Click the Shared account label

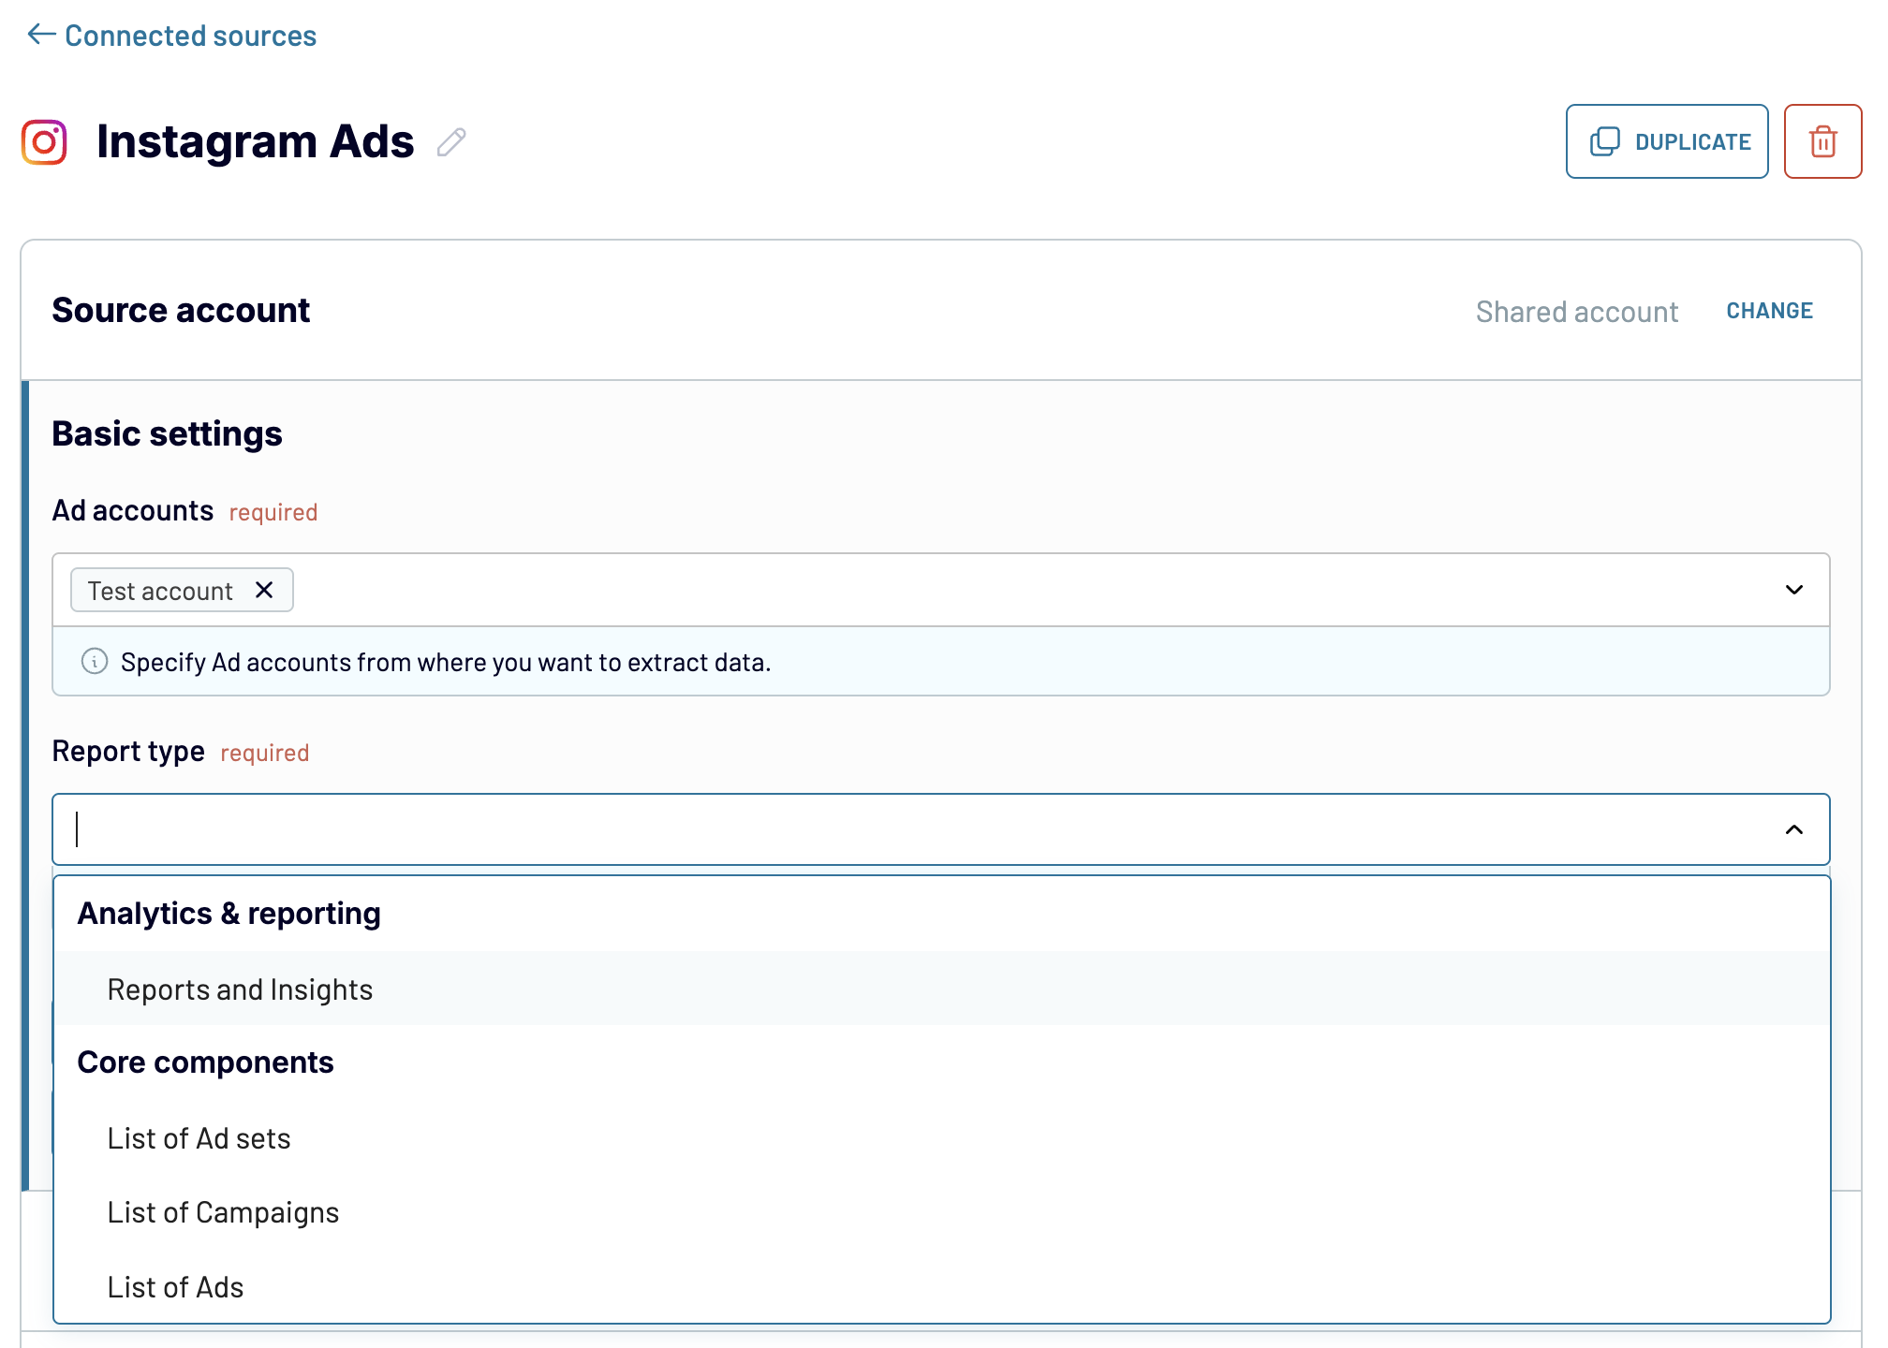click(1576, 312)
